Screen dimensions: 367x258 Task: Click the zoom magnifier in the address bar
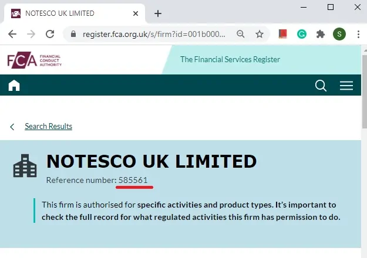pyautogui.click(x=240, y=34)
